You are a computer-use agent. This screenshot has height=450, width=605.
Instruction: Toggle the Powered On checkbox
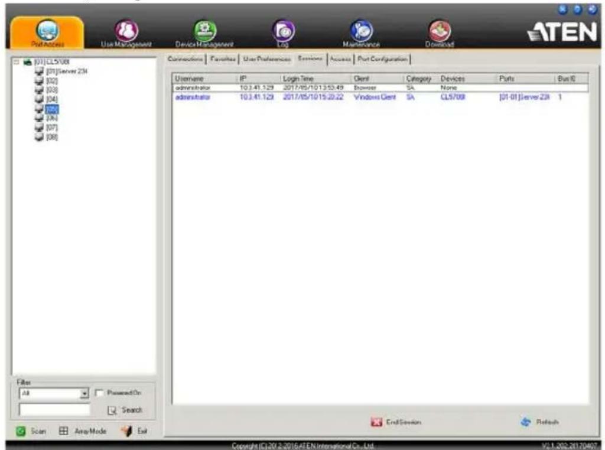click(x=99, y=393)
